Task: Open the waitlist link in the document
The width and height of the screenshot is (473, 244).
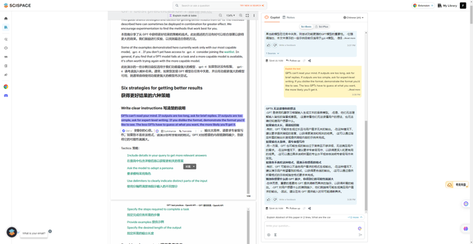Action: click(229, 52)
